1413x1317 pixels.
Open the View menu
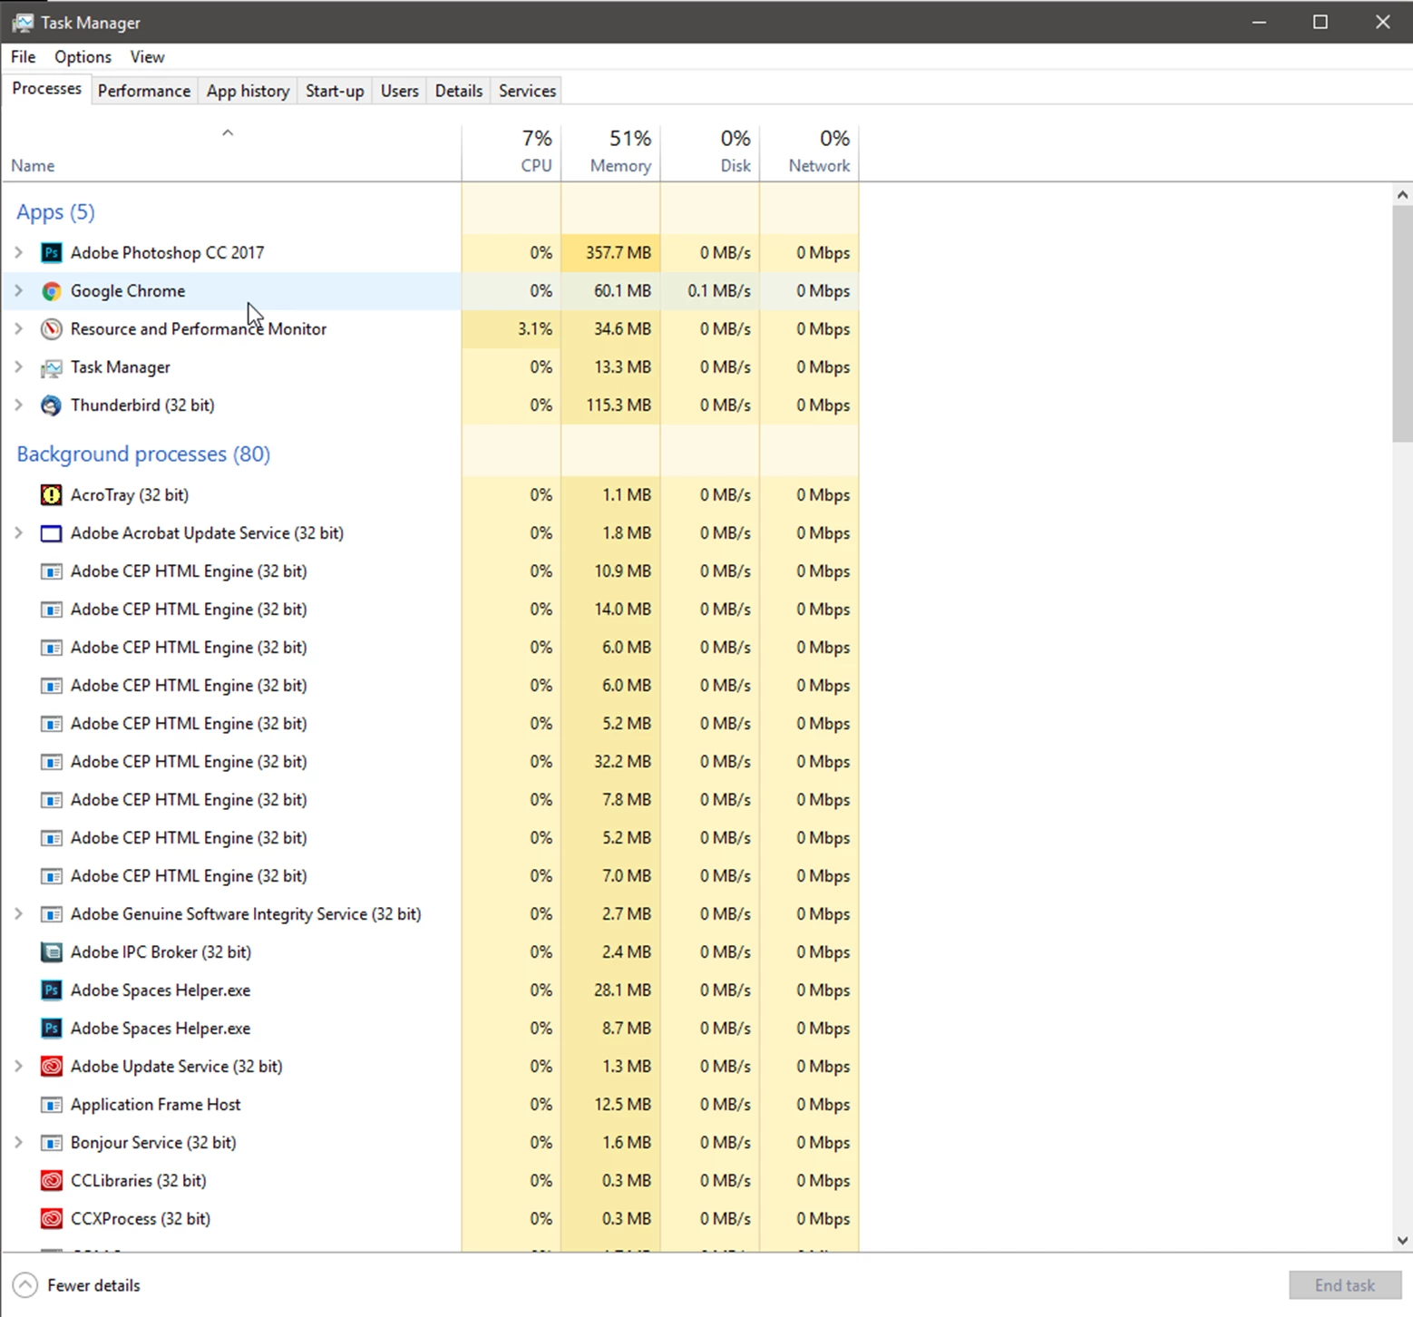(x=147, y=57)
